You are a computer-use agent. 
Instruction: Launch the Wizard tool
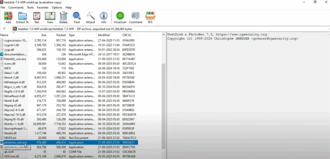90,17
